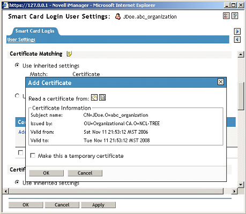
Task: Click the help question mark icon
Action: click(235, 16)
